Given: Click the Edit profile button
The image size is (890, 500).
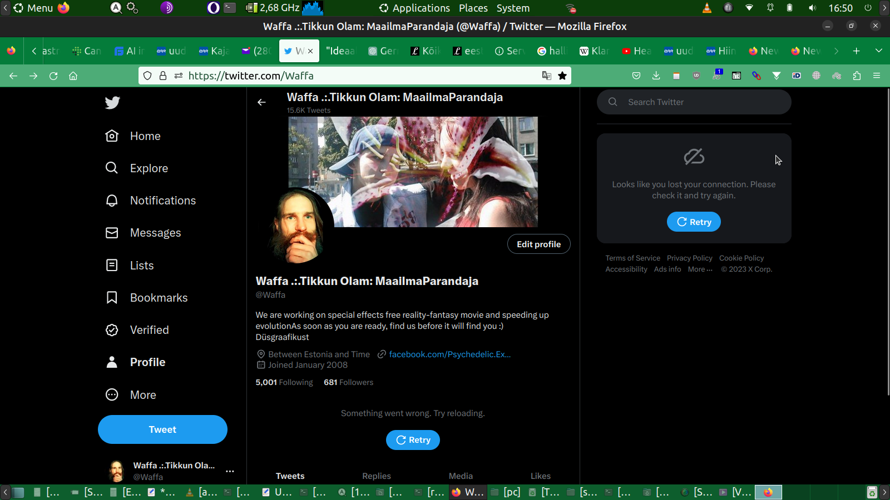Looking at the screenshot, I should click(539, 244).
